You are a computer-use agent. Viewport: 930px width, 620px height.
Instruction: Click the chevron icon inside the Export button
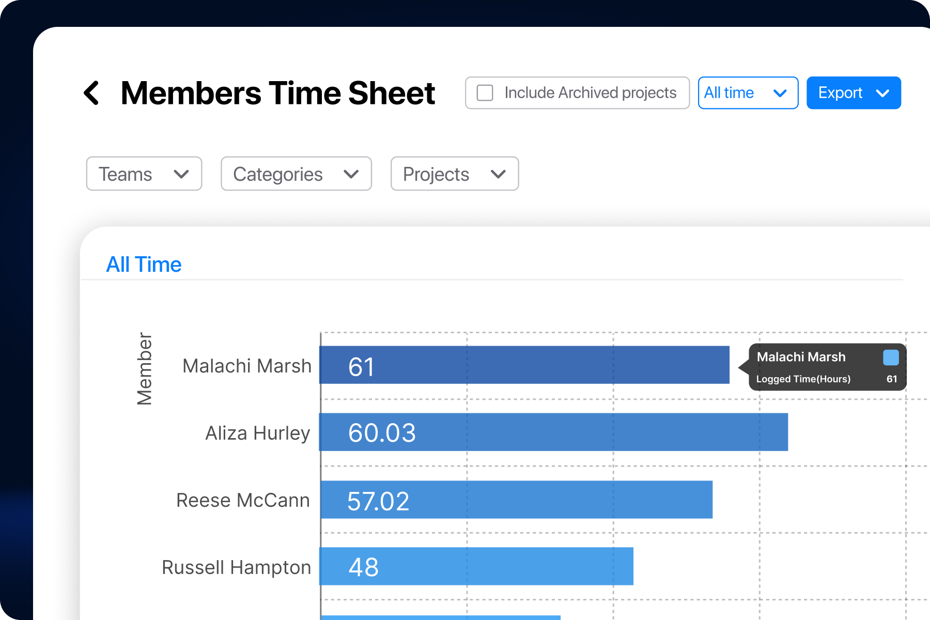[882, 93]
